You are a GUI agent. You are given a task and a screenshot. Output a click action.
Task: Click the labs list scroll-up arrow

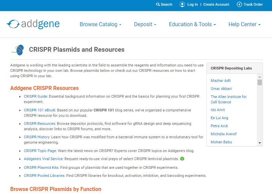click(x=260, y=77)
